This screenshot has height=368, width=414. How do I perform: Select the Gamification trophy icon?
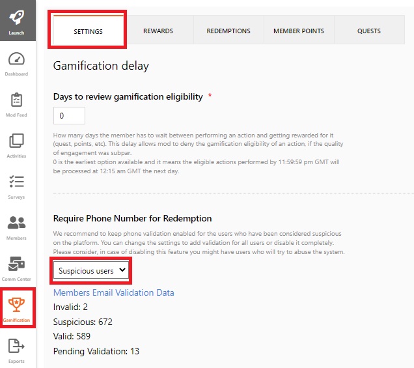tap(16, 305)
